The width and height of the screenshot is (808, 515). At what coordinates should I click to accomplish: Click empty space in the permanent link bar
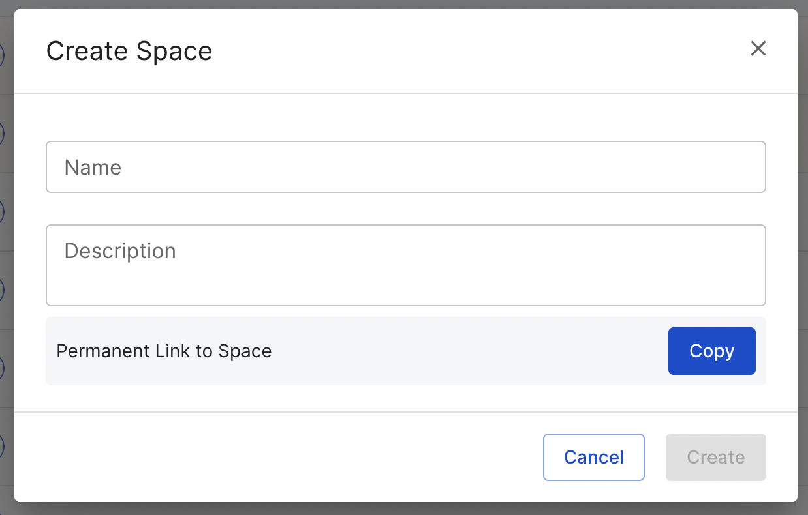pos(457,351)
